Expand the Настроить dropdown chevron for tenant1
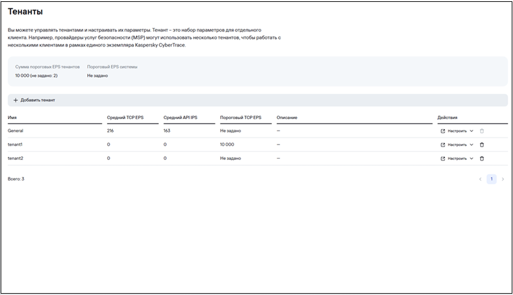Image resolution: width=513 pixels, height=295 pixels. (x=471, y=145)
